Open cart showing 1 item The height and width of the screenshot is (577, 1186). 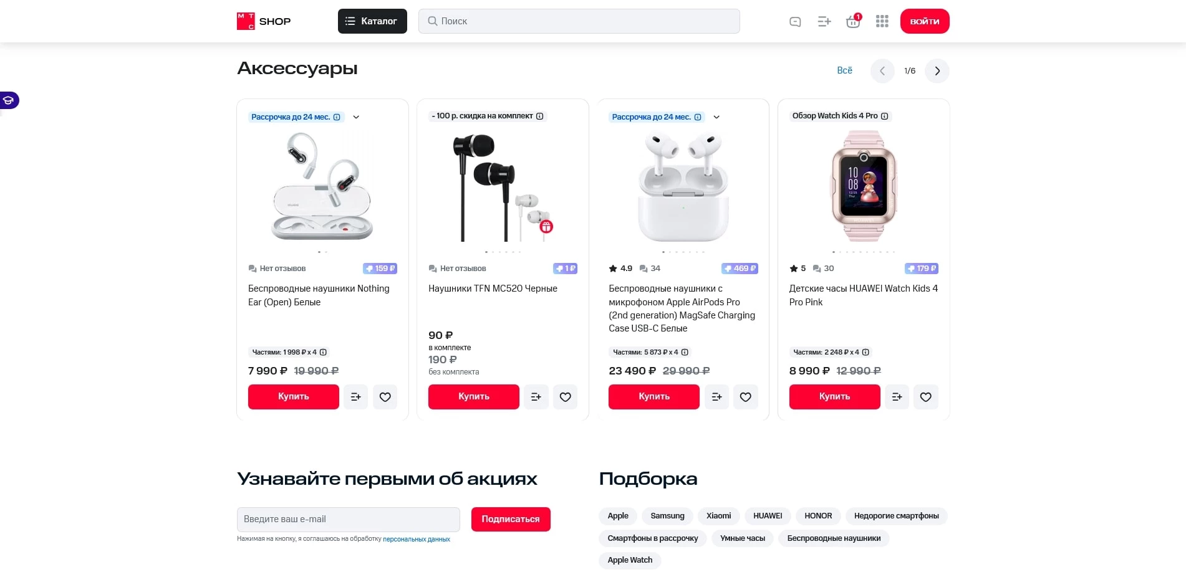coord(852,21)
